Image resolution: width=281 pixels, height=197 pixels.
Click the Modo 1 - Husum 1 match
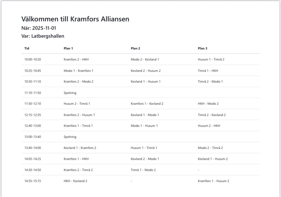point(144,126)
